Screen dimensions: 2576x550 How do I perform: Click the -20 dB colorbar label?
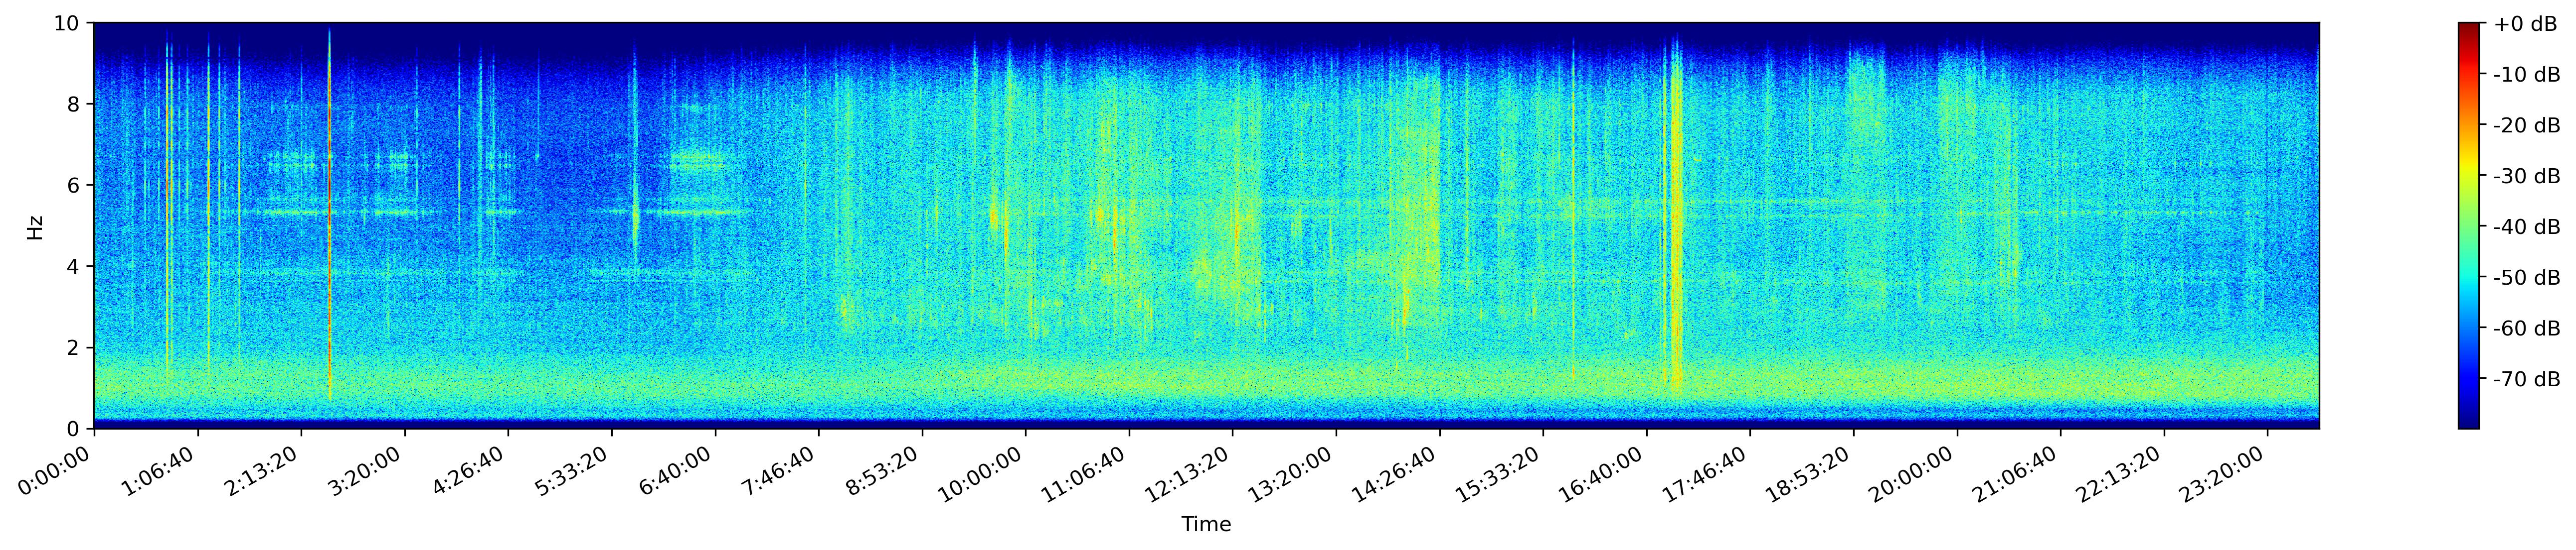tap(2527, 125)
